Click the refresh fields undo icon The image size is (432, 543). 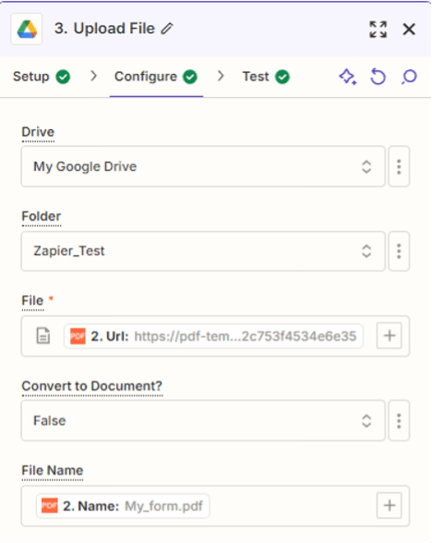pos(378,77)
